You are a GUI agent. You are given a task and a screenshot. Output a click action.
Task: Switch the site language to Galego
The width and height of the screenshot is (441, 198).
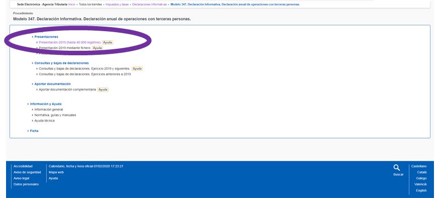coord(421,178)
